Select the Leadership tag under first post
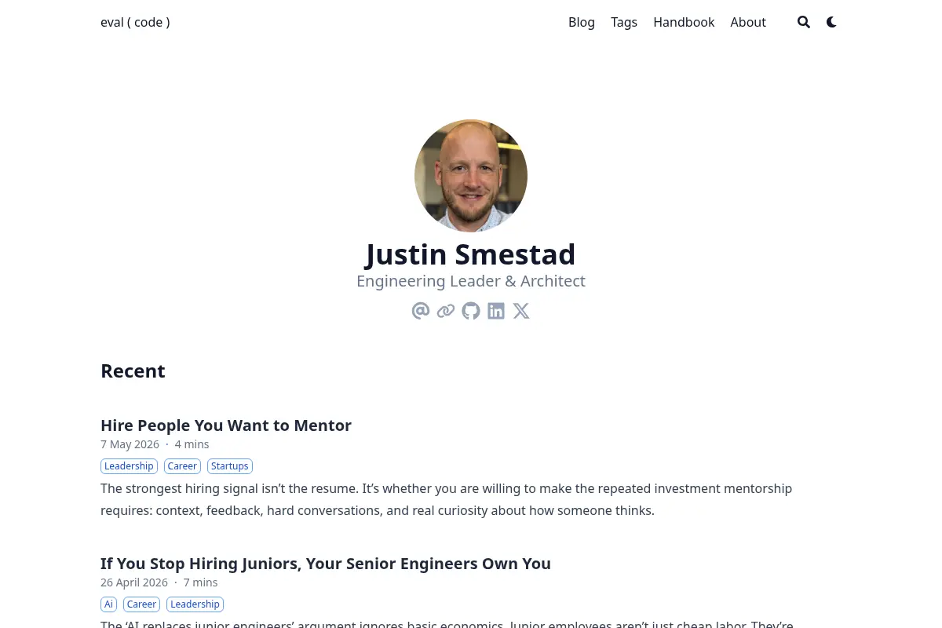The image size is (942, 628). tap(130, 466)
